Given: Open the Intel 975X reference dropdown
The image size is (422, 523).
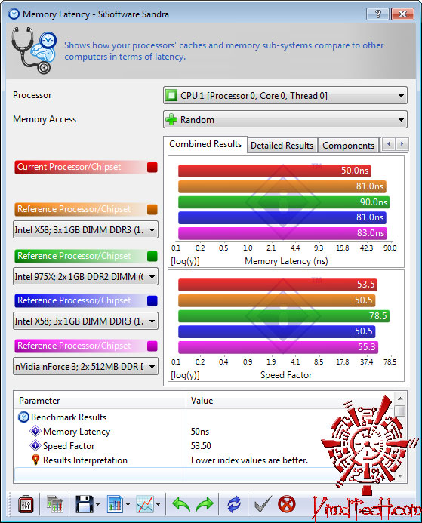Looking at the screenshot, I should click(x=85, y=276).
